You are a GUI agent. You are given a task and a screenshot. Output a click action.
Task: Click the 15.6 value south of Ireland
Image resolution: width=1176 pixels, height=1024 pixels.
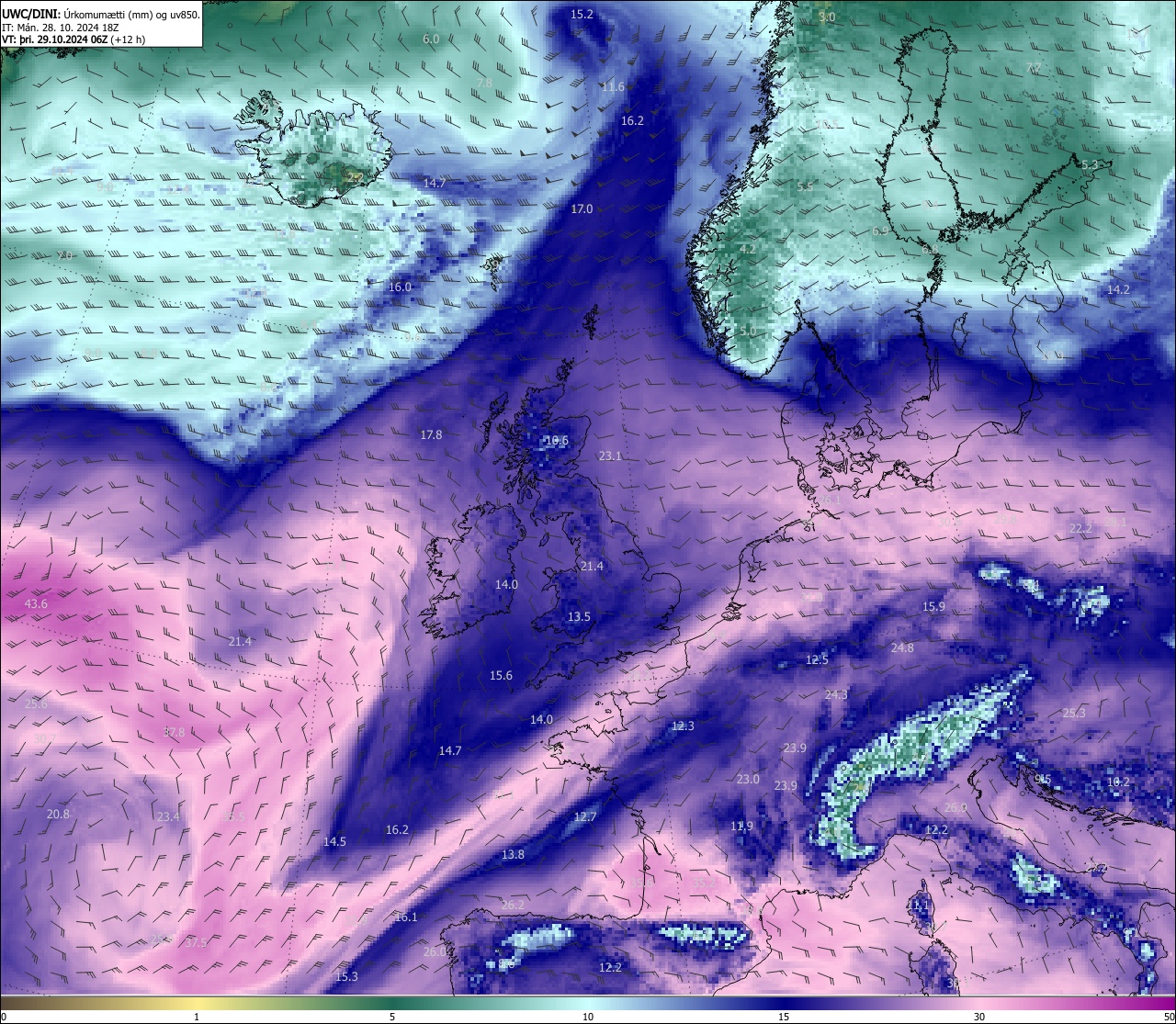[501, 676]
